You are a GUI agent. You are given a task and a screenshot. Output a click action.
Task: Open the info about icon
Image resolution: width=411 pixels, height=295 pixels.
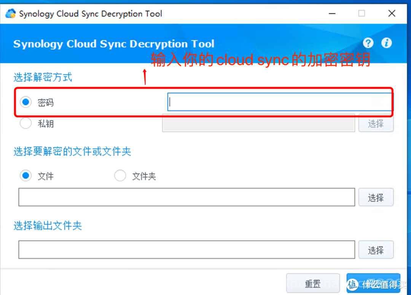[x=387, y=43]
